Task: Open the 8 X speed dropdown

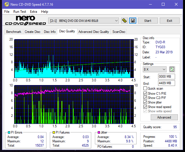Action: [x=155, y=69]
